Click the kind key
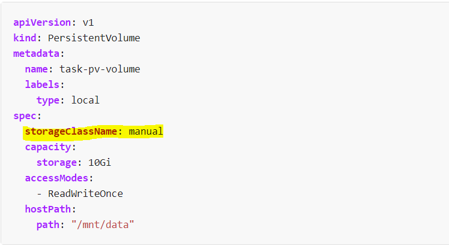Image resolution: width=449 pixels, height=246 pixels. point(25,38)
